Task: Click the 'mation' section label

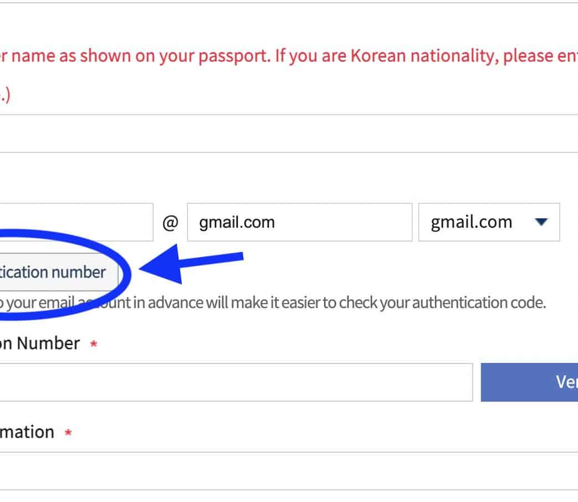Action: pos(27,432)
